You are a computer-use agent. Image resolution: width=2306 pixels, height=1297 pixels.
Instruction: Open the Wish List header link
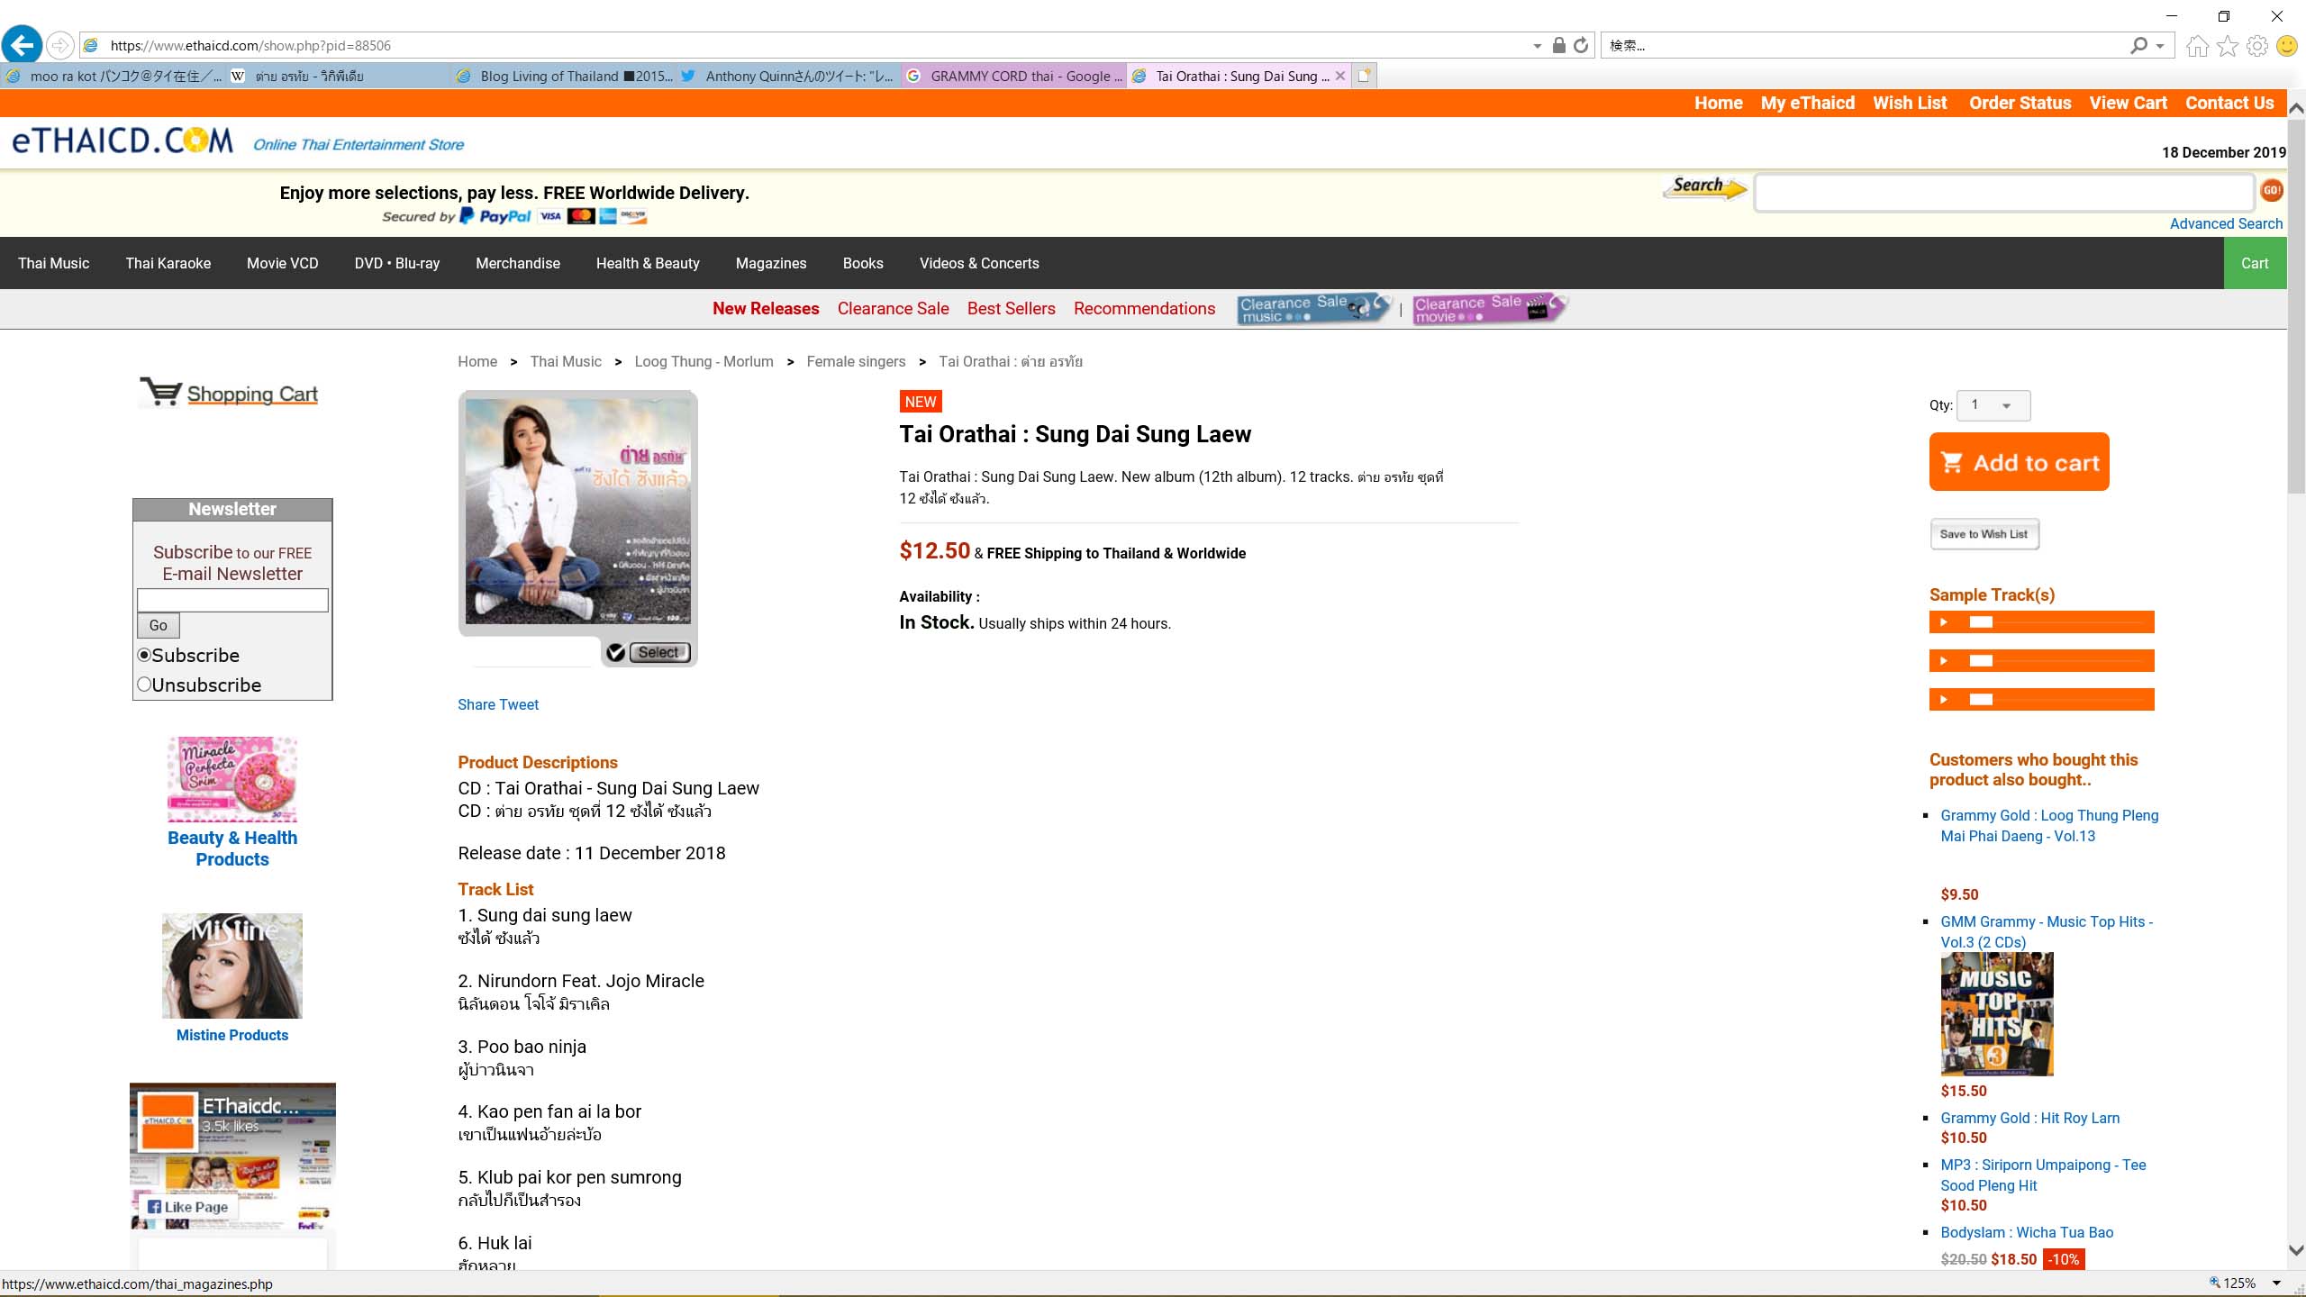(x=1910, y=103)
